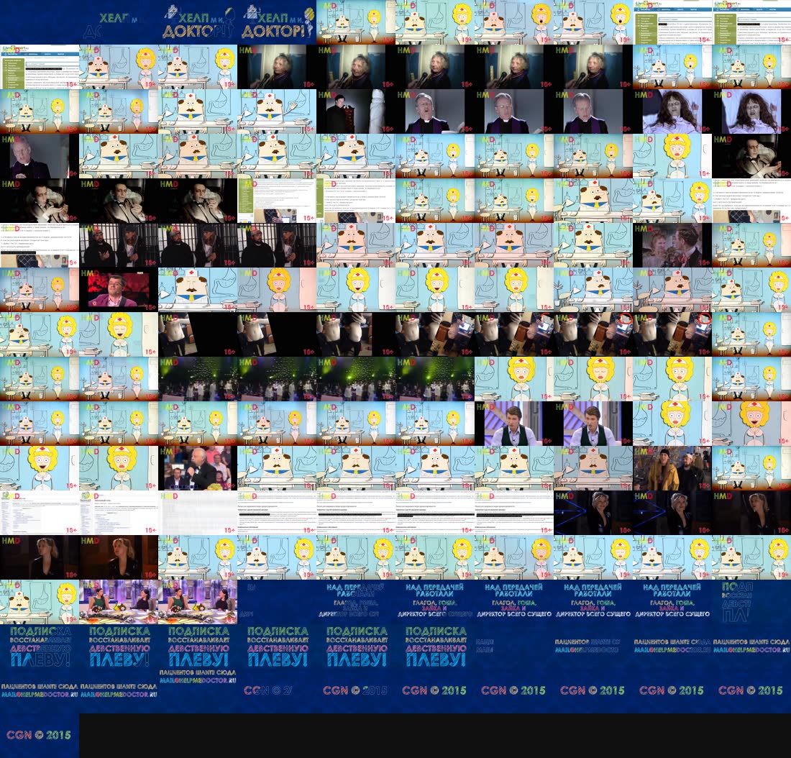This screenshot has height=758, width=791.
Task: Click the man on red background thumbnail
Action: [119, 290]
